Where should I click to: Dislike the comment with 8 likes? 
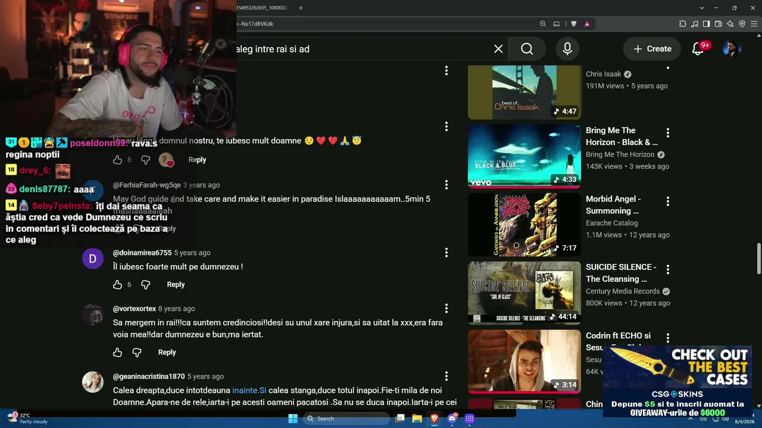click(145, 160)
